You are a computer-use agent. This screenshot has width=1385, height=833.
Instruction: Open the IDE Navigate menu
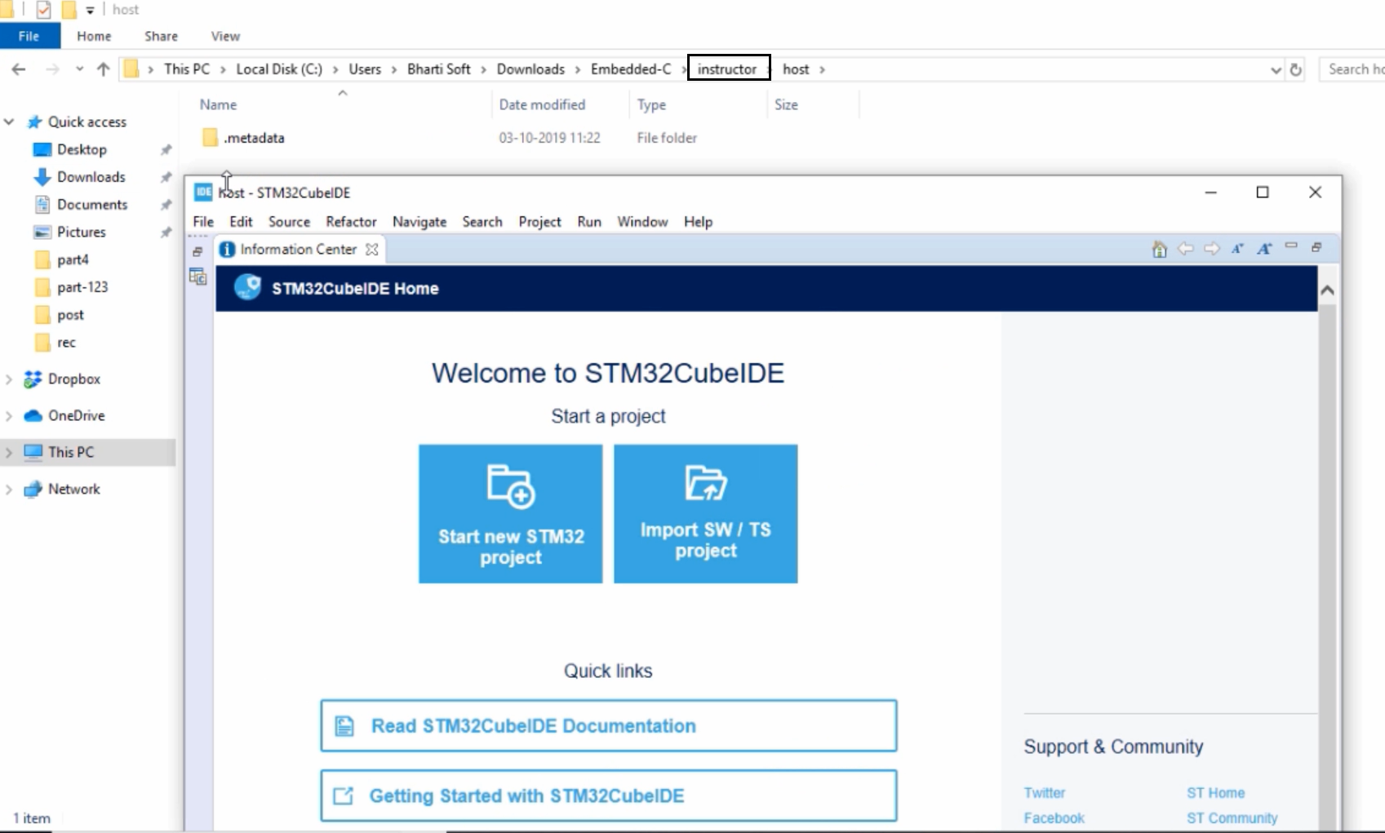click(x=419, y=222)
